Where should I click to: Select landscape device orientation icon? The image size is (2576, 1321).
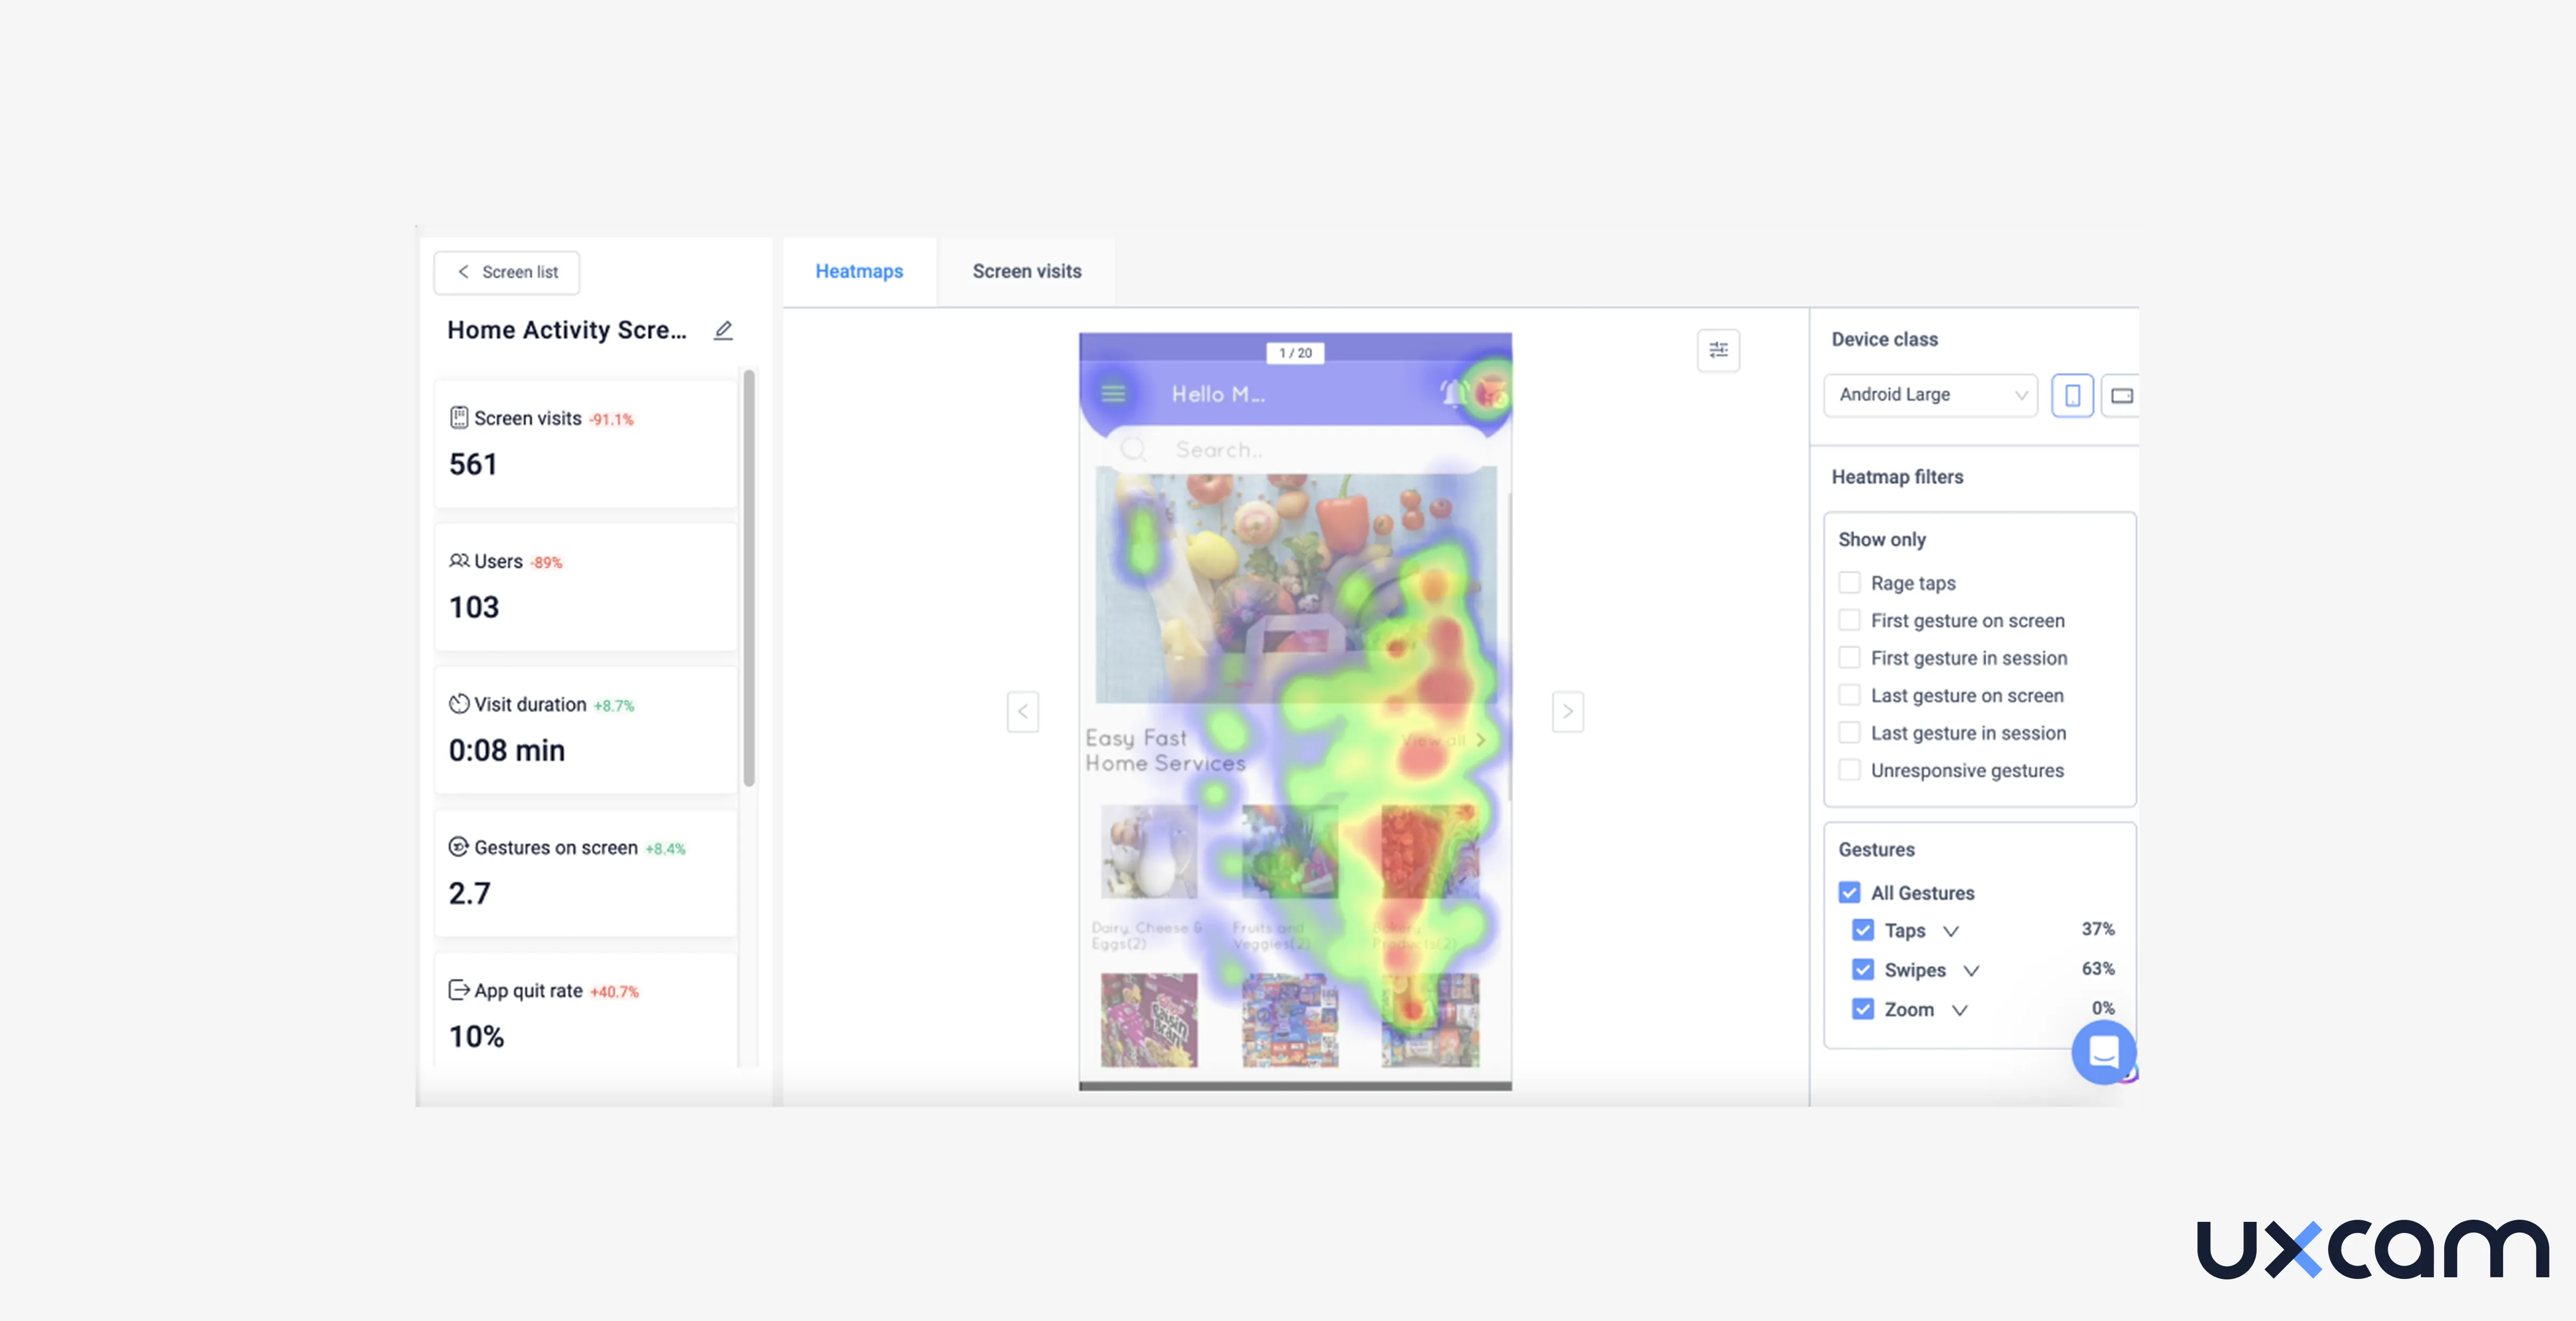(x=2121, y=395)
